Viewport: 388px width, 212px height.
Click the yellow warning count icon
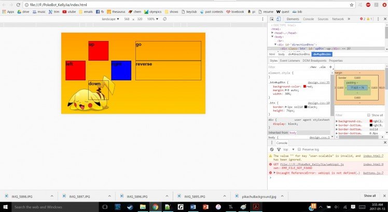click(368, 19)
